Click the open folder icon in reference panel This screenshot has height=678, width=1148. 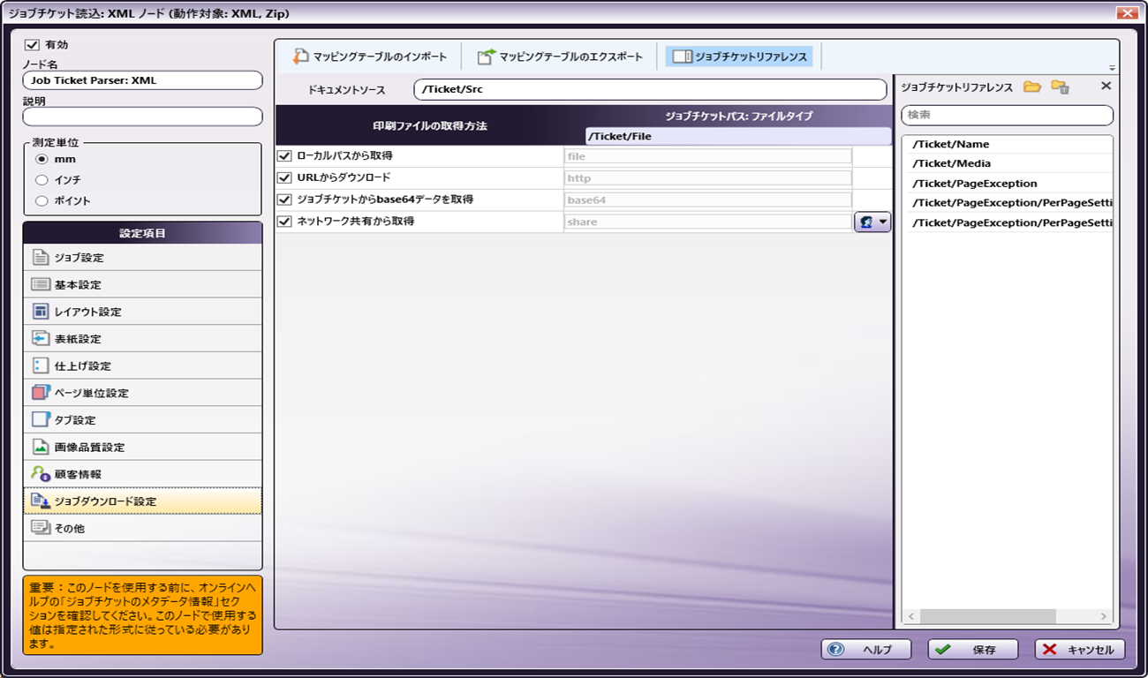1032,87
